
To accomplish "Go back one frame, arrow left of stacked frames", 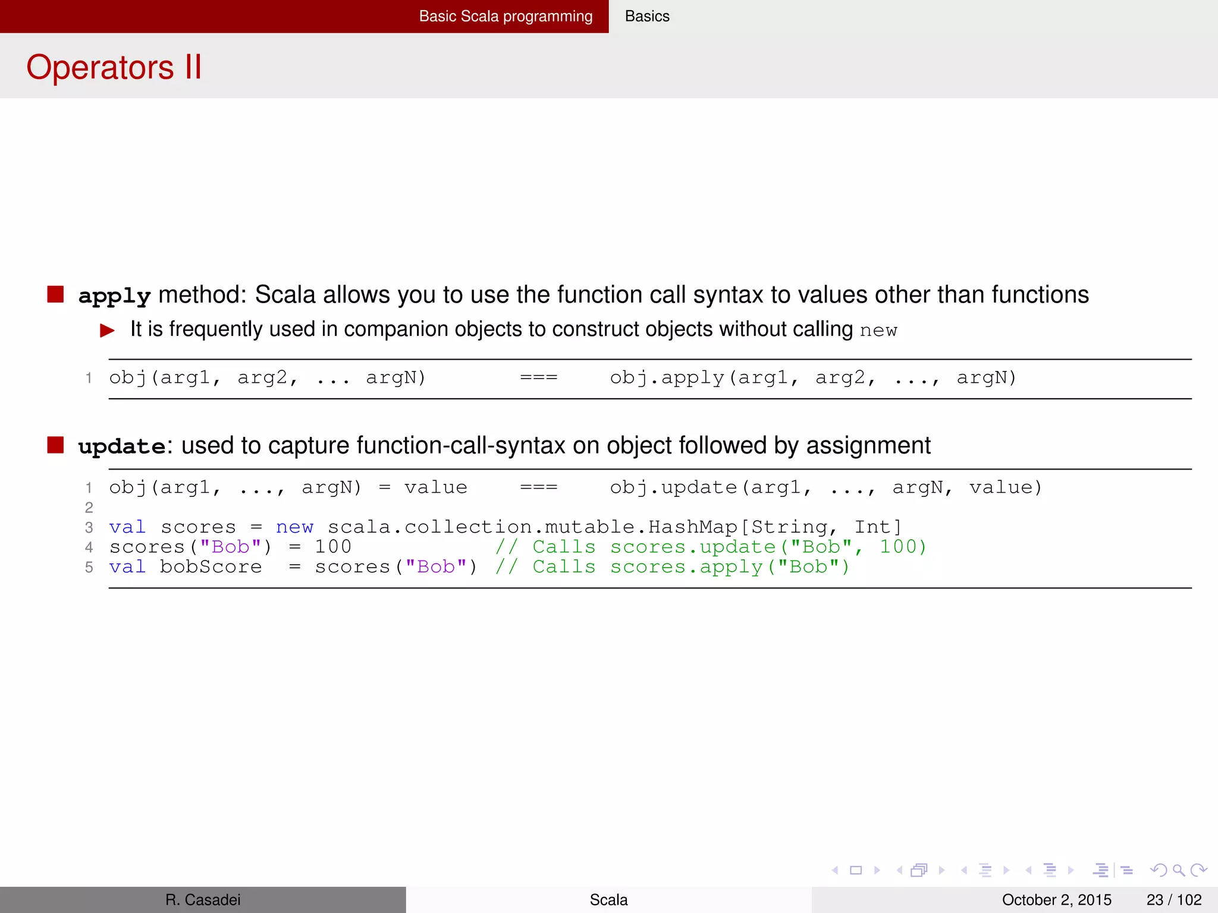I will point(899,870).
